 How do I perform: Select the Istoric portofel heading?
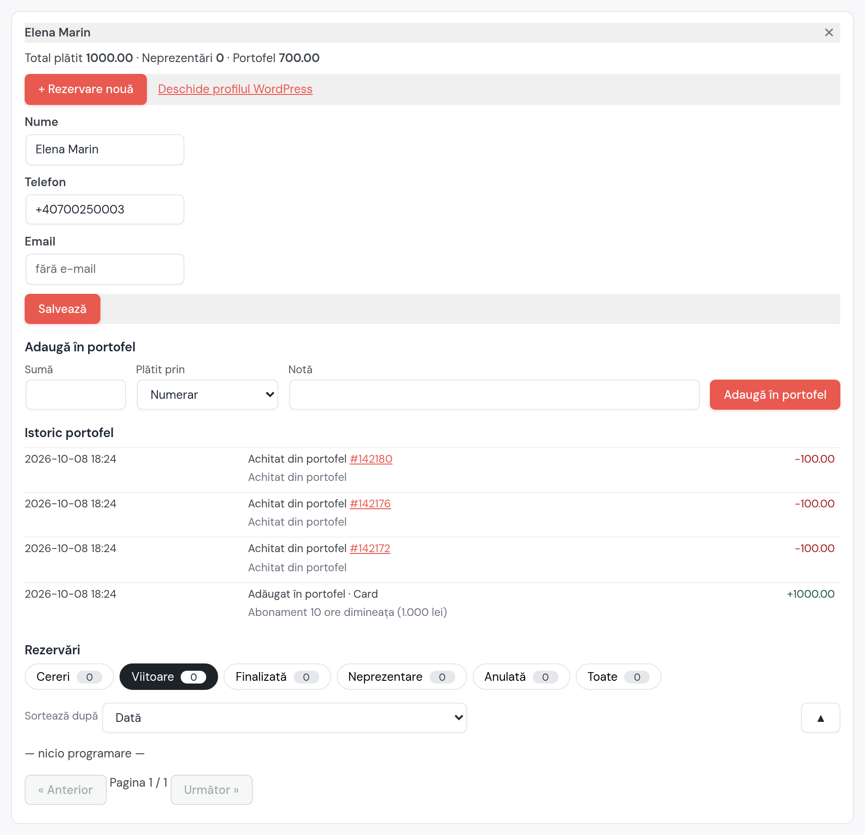point(69,433)
